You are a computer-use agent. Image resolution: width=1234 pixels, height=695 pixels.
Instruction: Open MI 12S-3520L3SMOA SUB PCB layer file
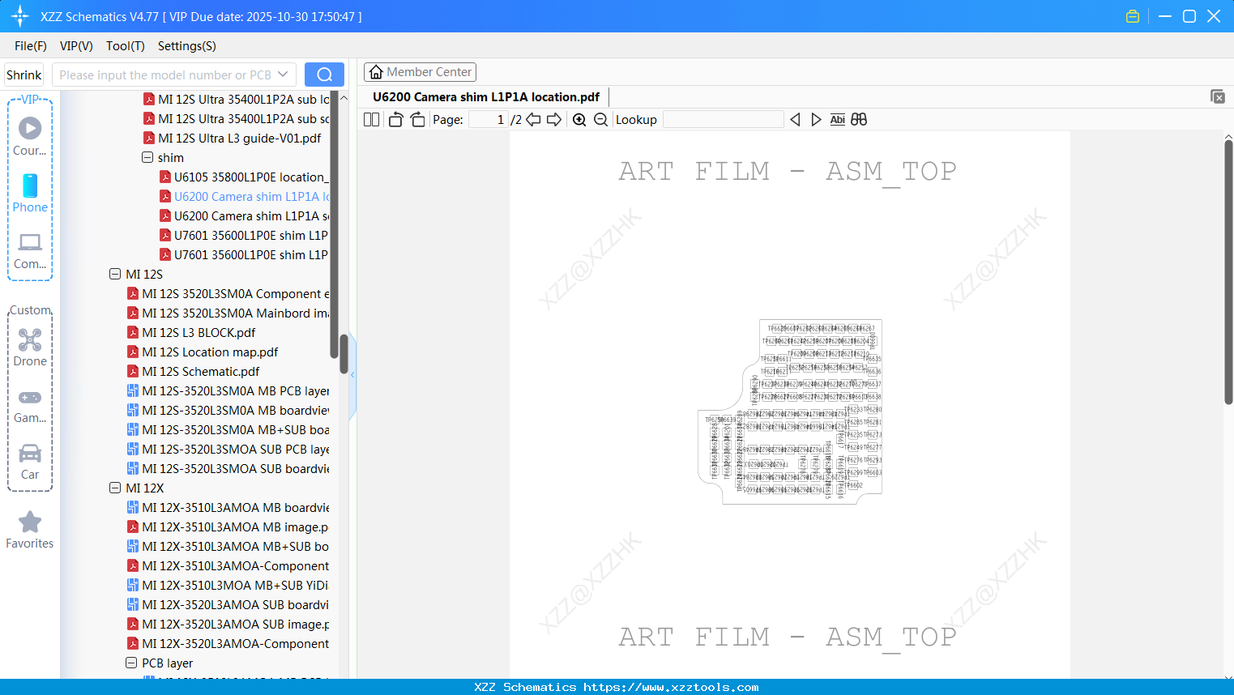pos(228,449)
